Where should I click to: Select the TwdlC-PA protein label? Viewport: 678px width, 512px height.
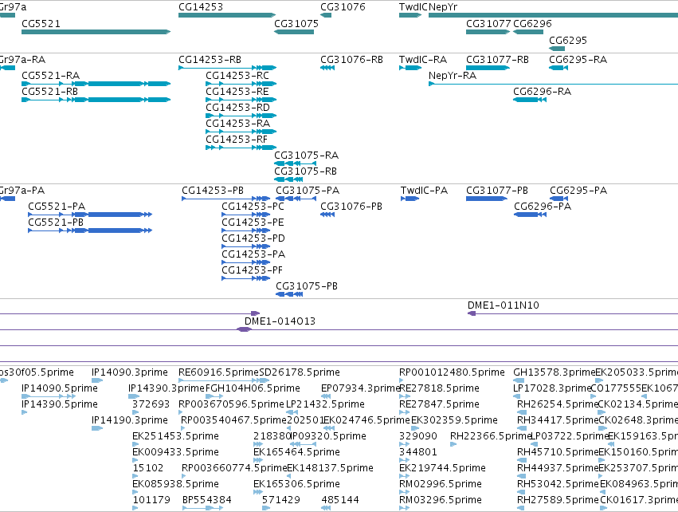[424, 191]
